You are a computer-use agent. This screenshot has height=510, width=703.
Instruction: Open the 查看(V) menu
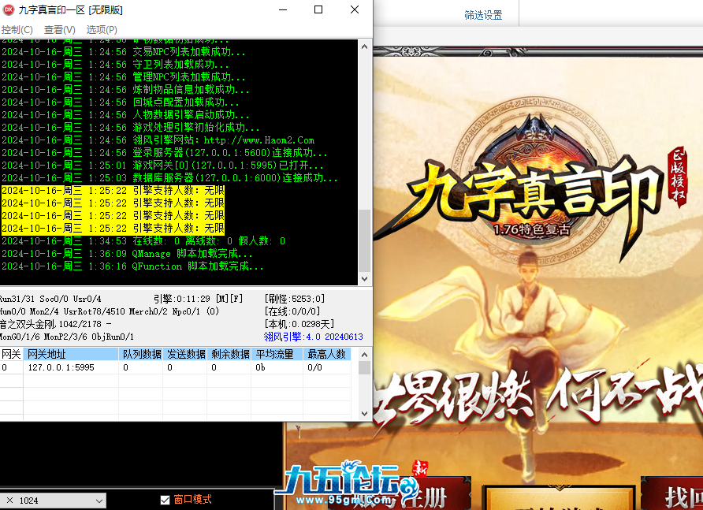pyautogui.click(x=60, y=30)
